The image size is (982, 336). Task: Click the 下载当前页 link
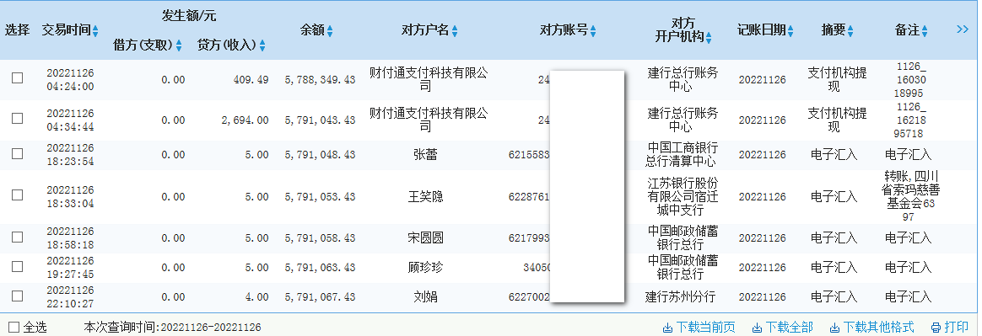[x=699, y=328]
